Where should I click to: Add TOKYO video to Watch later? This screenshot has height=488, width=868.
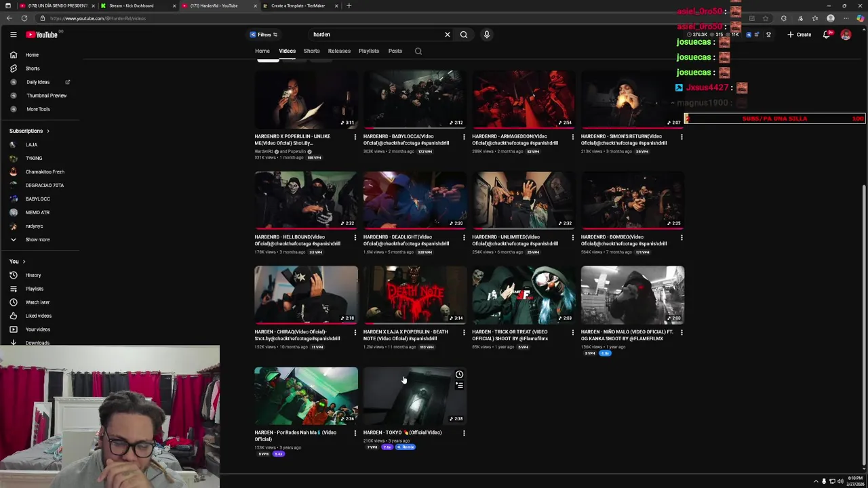point(459,374)
